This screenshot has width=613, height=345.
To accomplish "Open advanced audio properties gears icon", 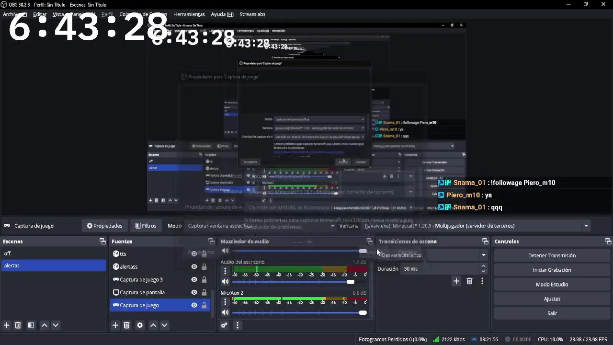I will pos(224,325).
